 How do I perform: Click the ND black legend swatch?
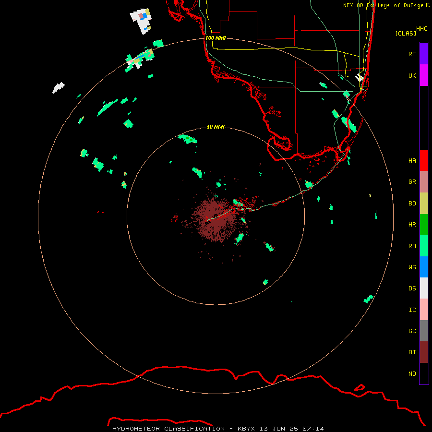(x=424, y=373)
